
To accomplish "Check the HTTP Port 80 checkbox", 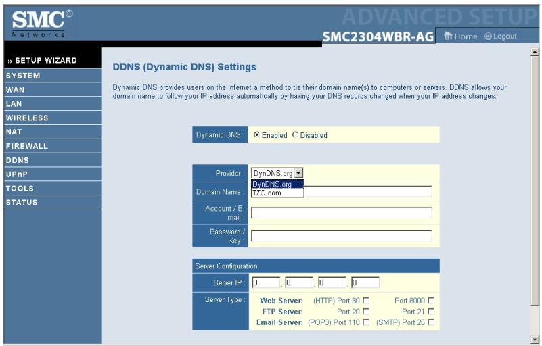I will (365, 301).
